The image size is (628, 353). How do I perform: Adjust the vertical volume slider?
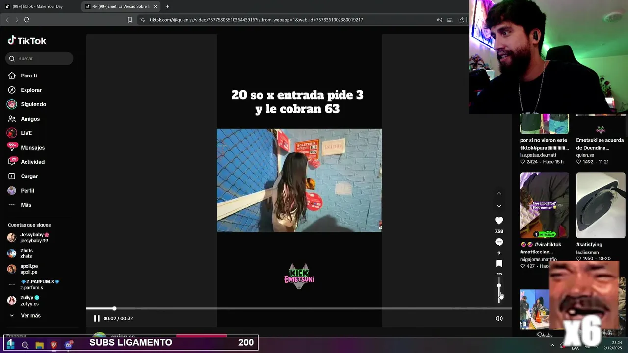pyautogui.click(x=499, y=289)
